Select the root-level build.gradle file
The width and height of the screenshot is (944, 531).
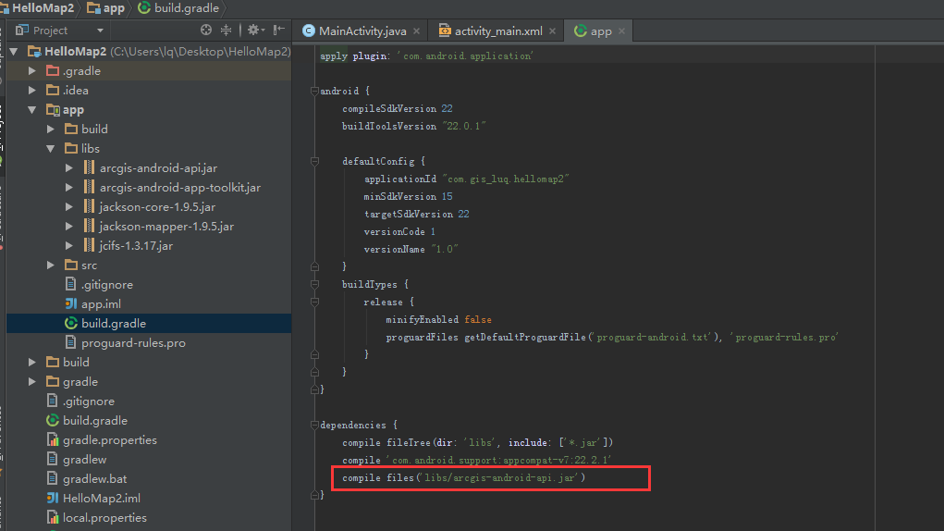(x=95, y=420)
